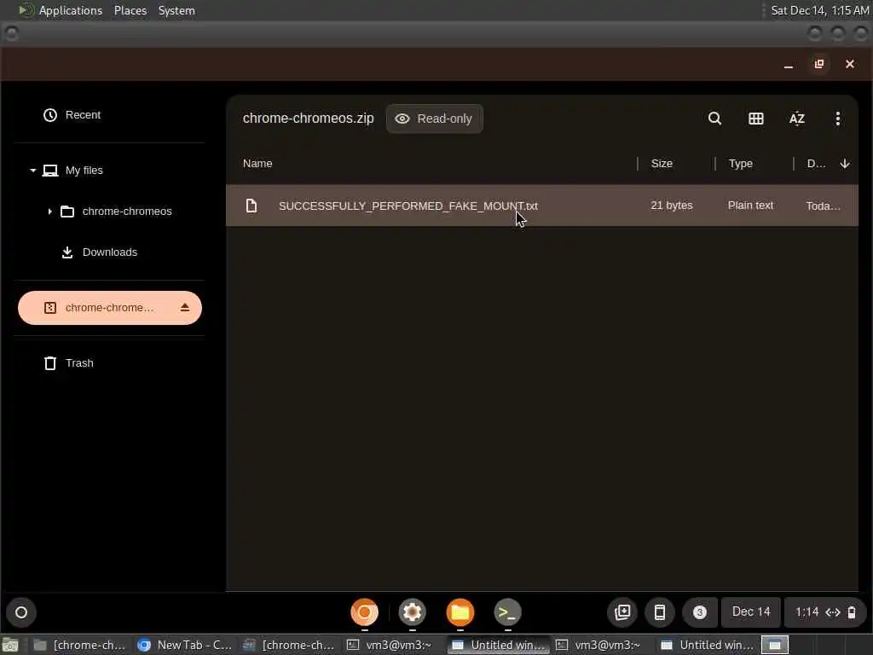Open the chrome-chromeos folder

point(127,212)
